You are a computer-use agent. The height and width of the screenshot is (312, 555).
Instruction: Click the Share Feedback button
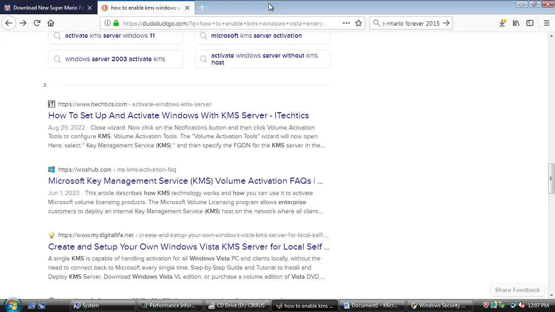click(517, 290)
